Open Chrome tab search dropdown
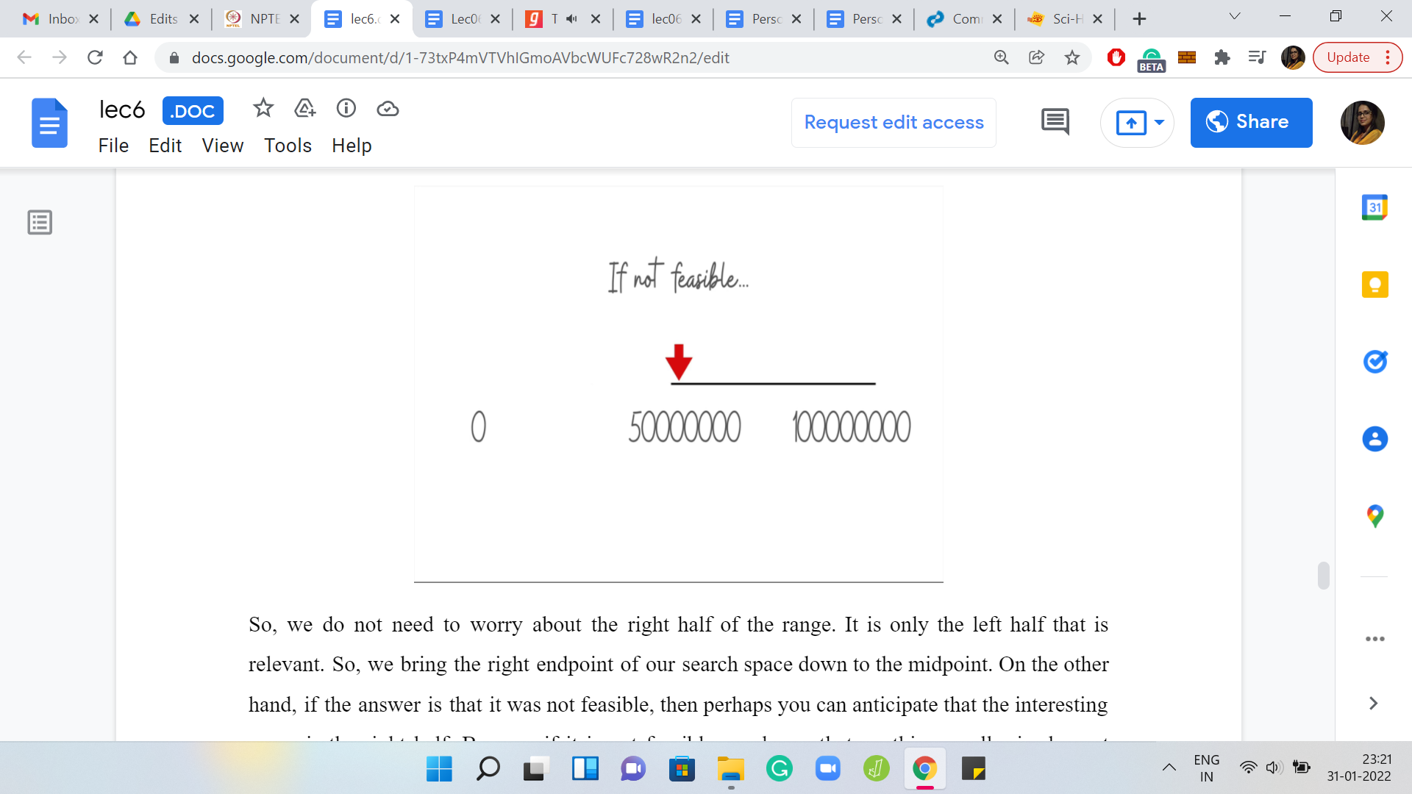 (1234, 17)
